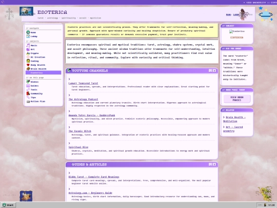Open Lamarr Townsend Tarot channel link
The height and width of the screenshot is (208, 277).
tap(83, 83)
